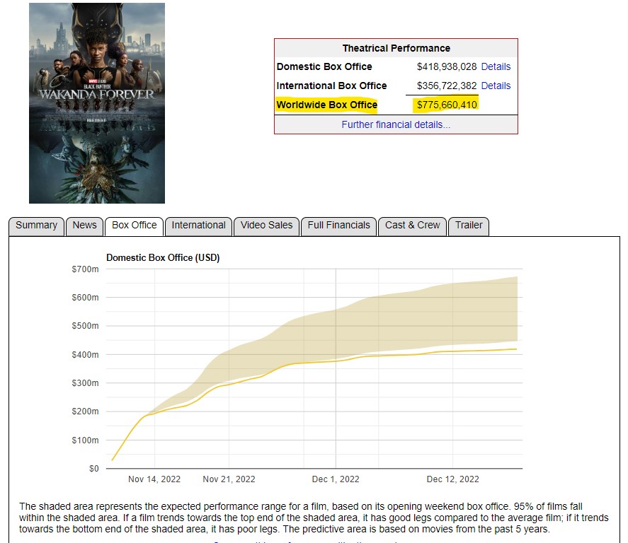Click the $400m y-axis label
Viewport: 628px width, 543px height.
(85, 355)
